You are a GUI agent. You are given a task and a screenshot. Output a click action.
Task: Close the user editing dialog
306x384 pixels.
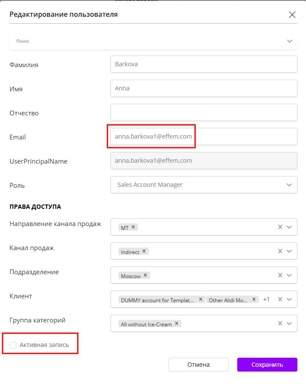pos(292,15)
